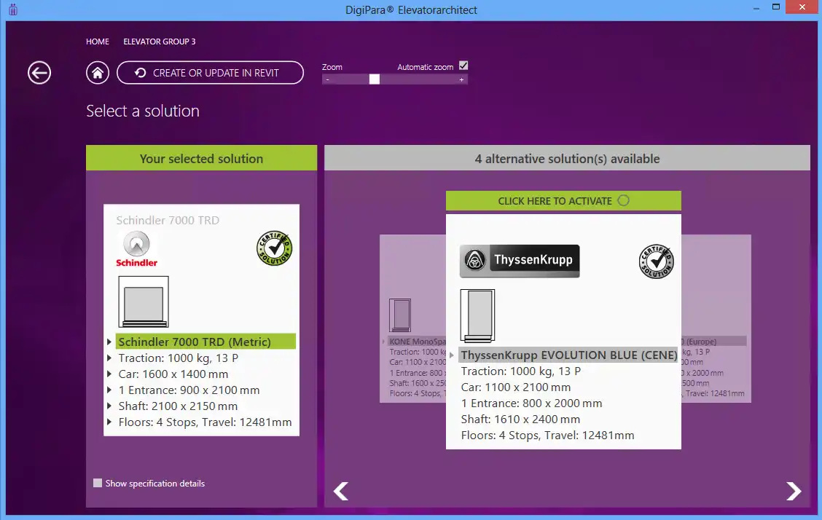The image size is (822, 520).
Task: Click the back arrow circle icon
Action: coord(39,73)
